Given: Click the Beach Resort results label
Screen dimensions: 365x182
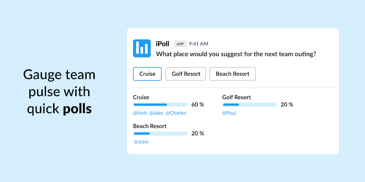Looking at the screenshot, I should pos(150,126).
